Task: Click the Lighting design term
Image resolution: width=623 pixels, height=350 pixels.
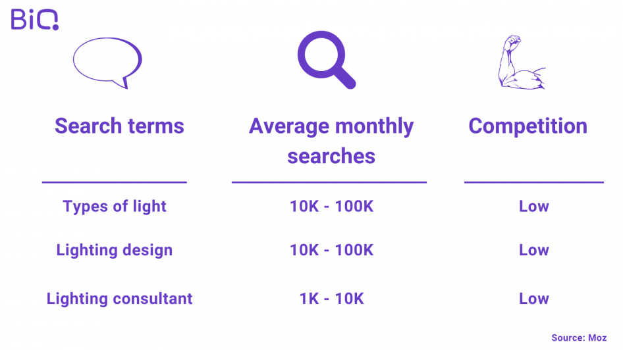Action: (x=115, y=251)
